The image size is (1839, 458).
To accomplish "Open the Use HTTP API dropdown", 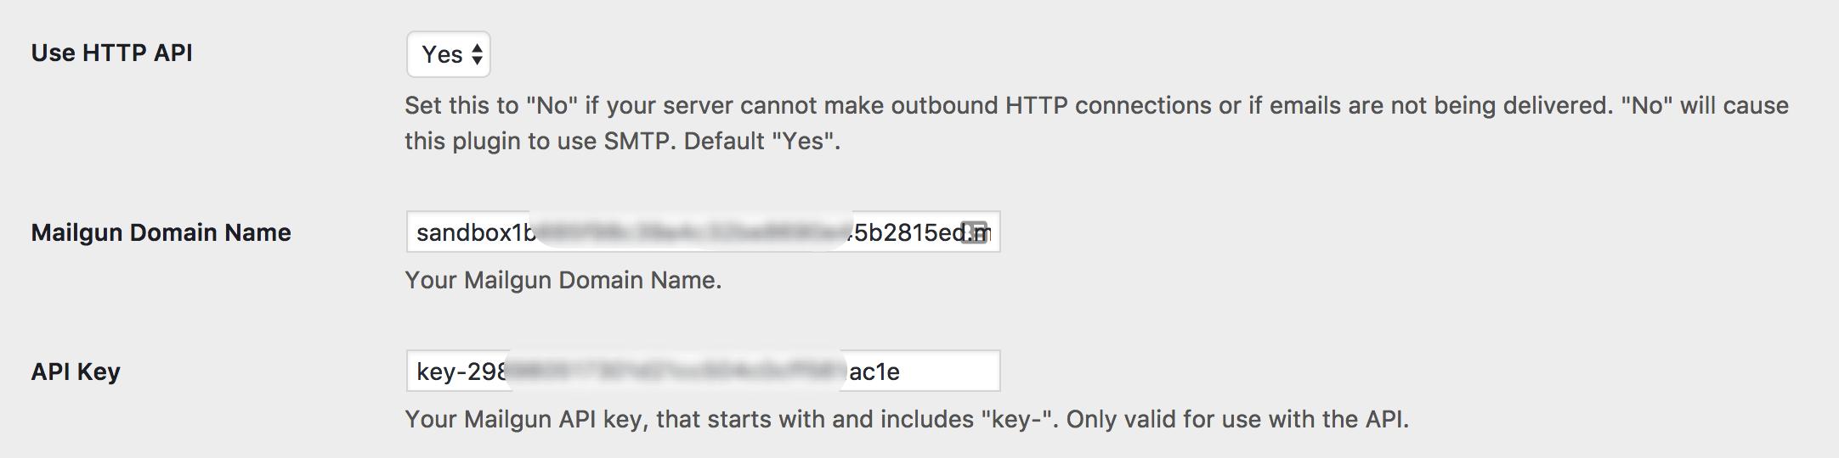I will click(x=448, y=54).
